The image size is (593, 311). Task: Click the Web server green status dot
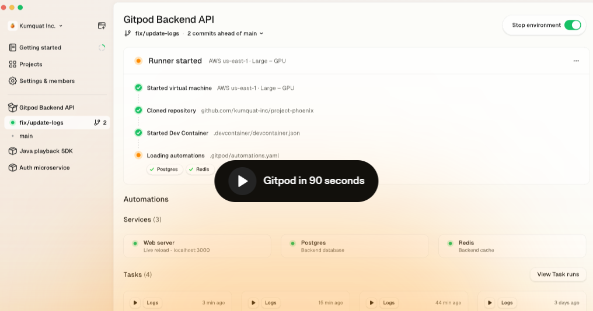(x=135, y=243)
